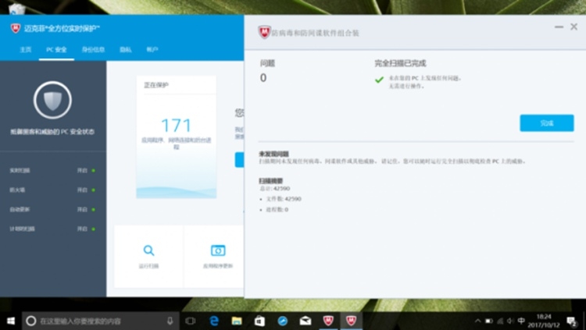Click the large shield status icon in the sidebar
This screenshot has height=330, width=586.
click(x=52, y=100)
